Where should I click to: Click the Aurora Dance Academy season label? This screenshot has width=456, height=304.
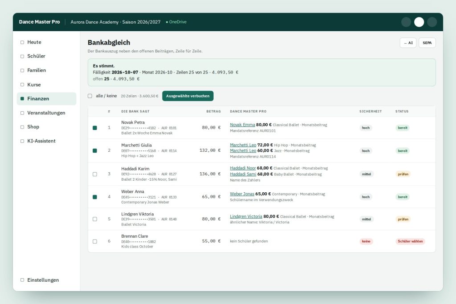tap(115, 22)
